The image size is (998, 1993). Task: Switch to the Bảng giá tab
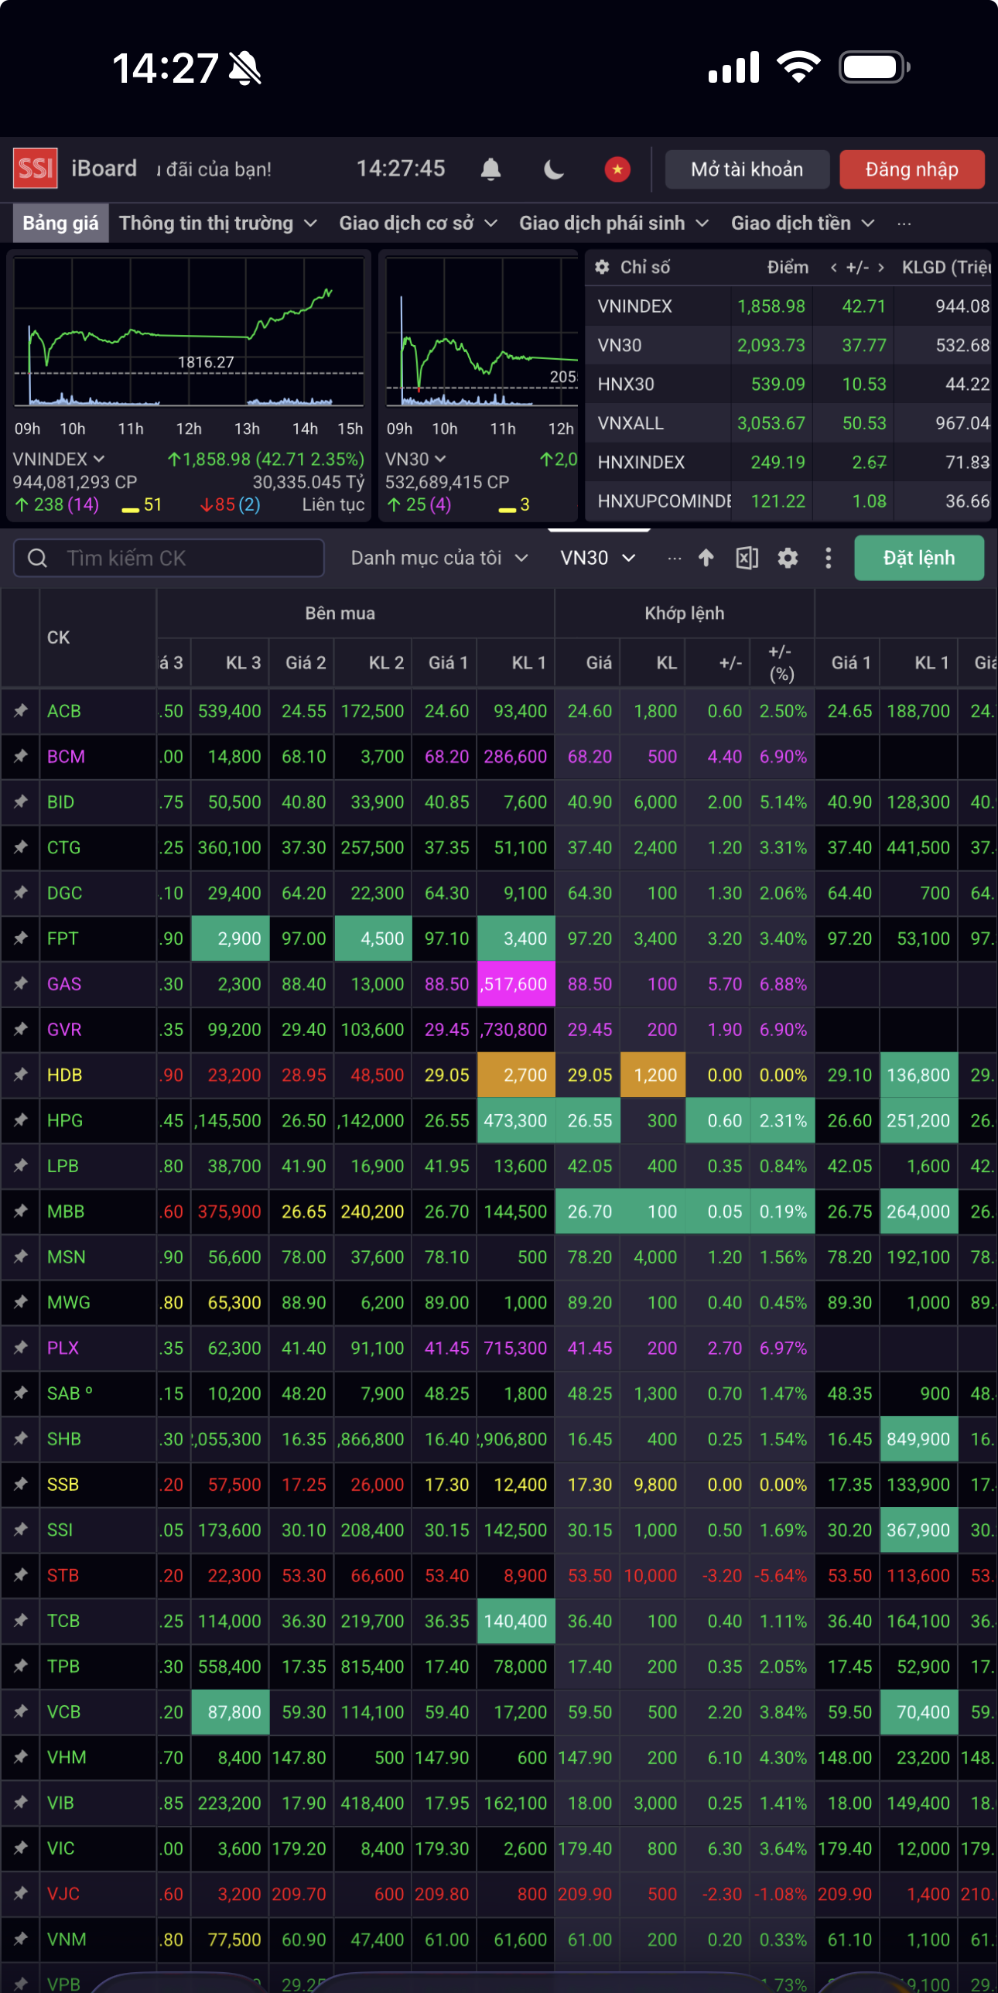coord(60,224)
